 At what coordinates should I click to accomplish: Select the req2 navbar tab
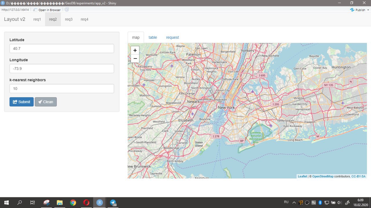[53, 19]
